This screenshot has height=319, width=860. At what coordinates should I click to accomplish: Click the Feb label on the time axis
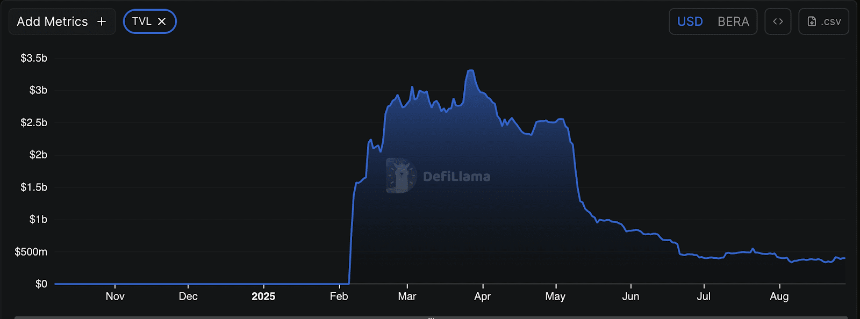coord(339,296)
